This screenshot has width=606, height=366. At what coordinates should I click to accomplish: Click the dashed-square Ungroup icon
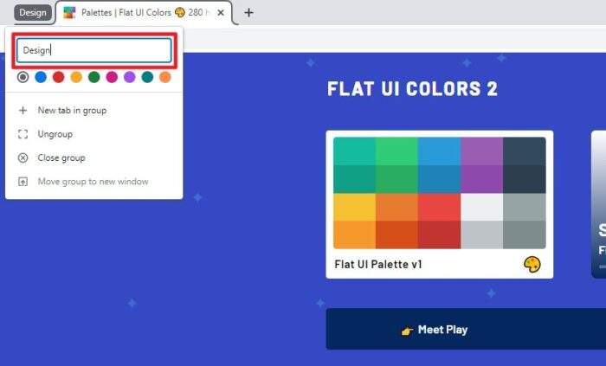23,134
